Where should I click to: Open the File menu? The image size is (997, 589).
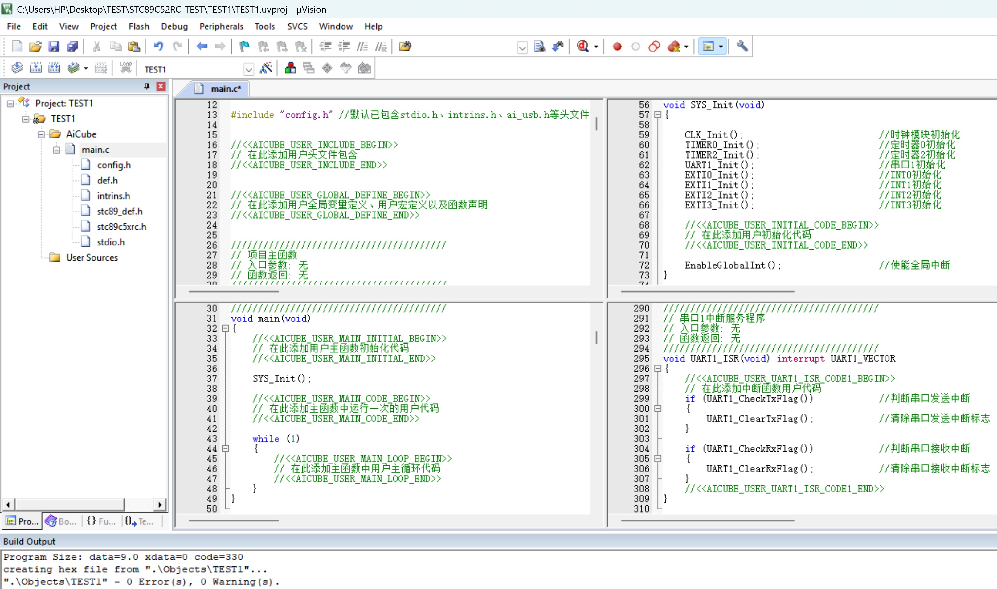[14, 27]
